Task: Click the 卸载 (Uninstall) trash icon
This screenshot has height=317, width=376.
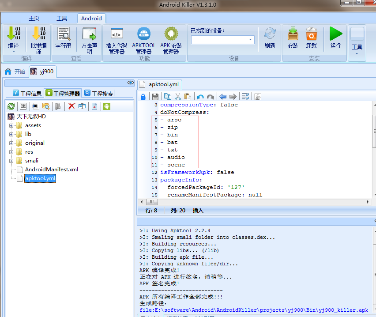Action: pos(312,38)
